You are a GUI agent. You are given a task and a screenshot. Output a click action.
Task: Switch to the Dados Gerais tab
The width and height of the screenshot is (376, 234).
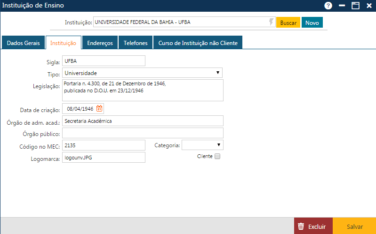[x=23, y=43]
